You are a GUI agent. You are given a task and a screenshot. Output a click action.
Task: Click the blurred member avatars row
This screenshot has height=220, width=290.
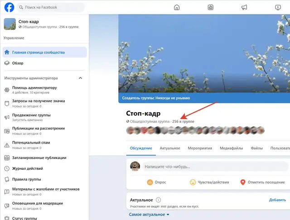(x=195, y=130)
